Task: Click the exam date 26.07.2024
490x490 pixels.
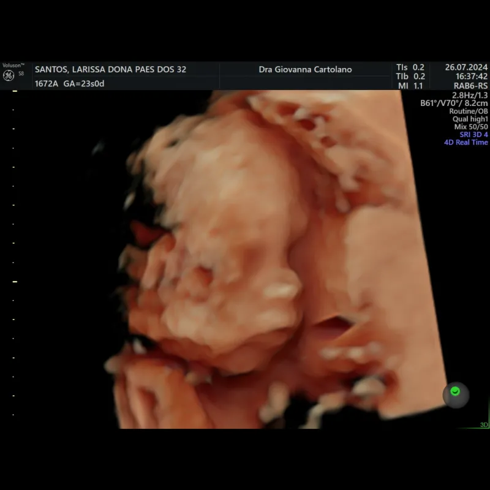Action: pyautogui.click(x=466, y=67)
